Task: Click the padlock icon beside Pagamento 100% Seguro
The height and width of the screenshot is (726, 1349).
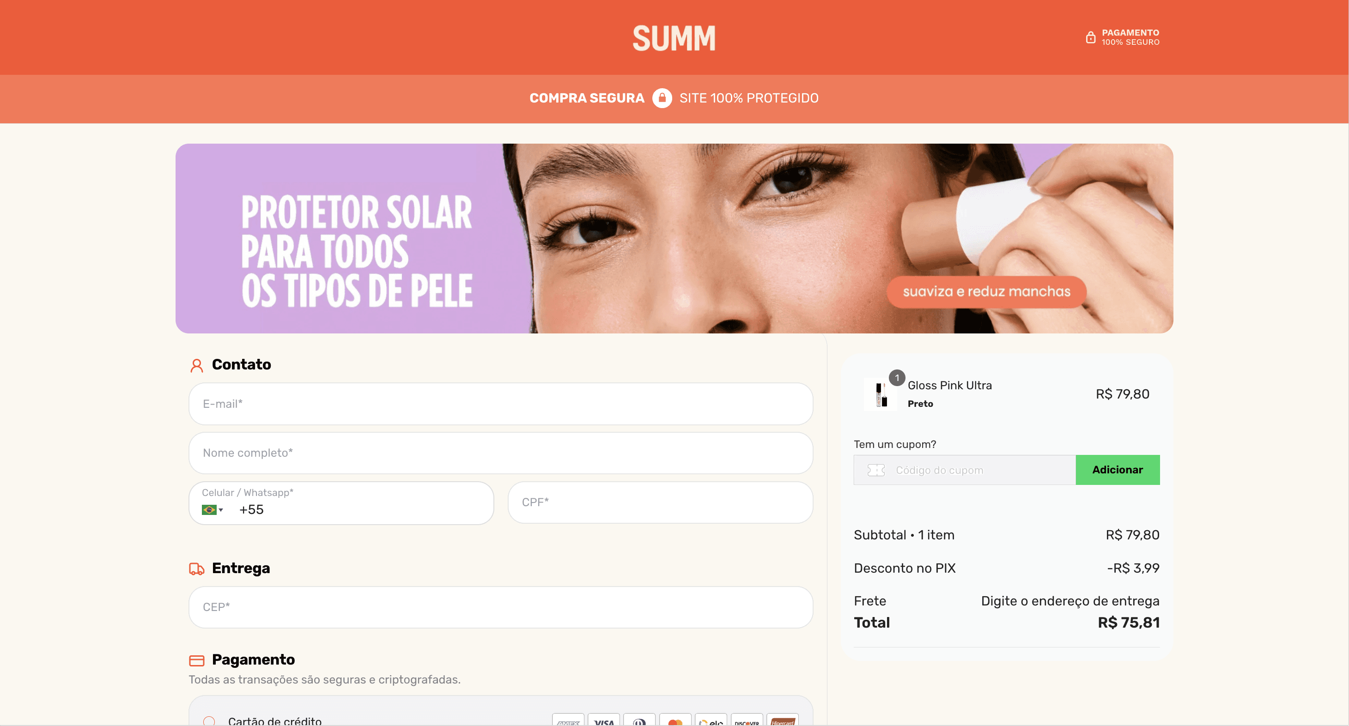Action: click(x=1090, y=37)
